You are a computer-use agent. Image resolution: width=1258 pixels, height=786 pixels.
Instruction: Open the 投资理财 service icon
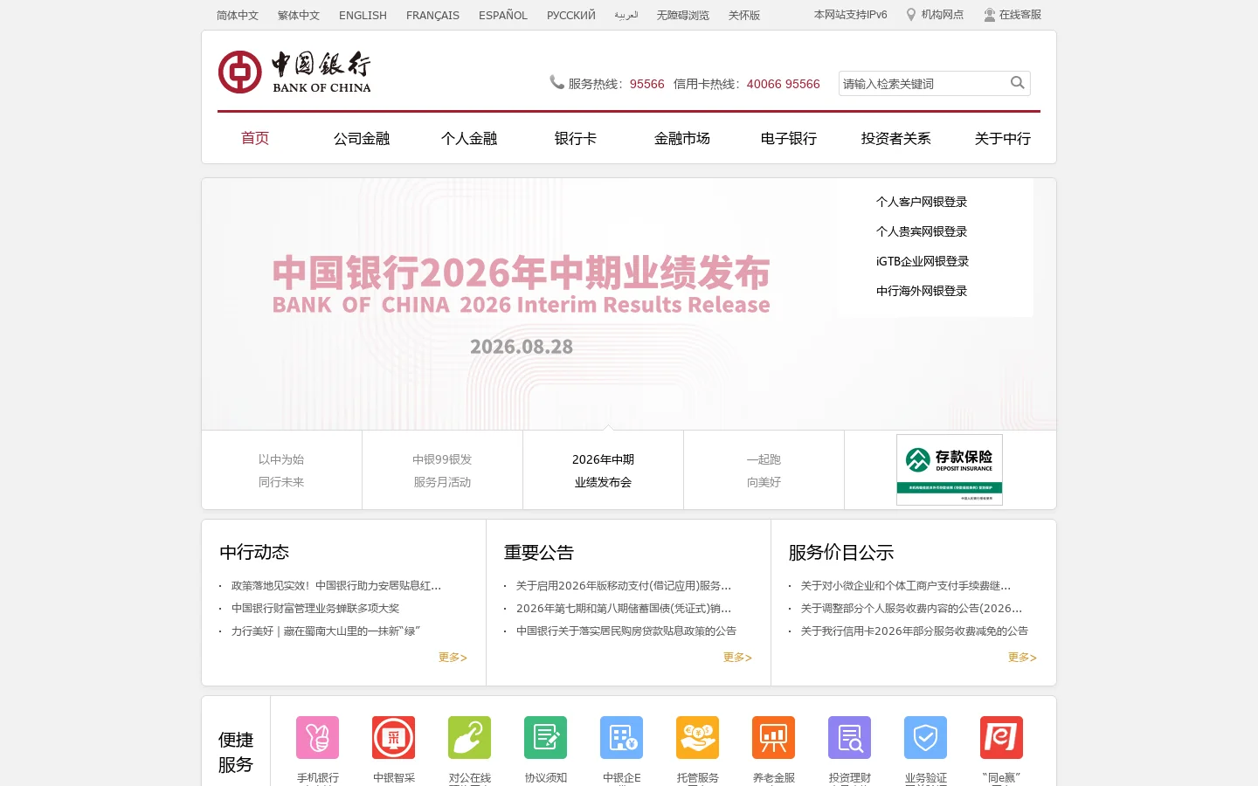point(849,738)
